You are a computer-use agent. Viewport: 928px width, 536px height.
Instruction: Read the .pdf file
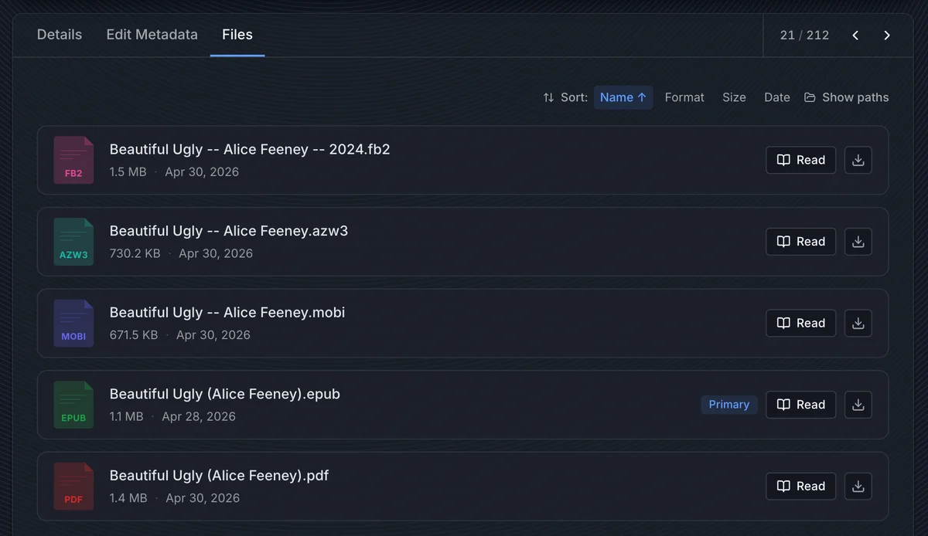coord(800,486)
